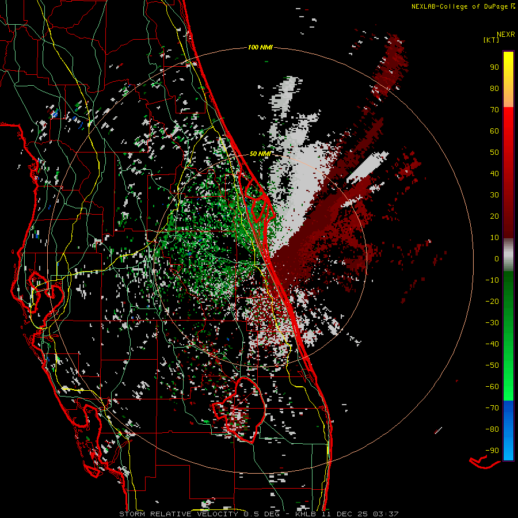Pick the gray zero-velocity segment of the color bar
Viewport: 518px width, 518px height.
click(508, 255)
